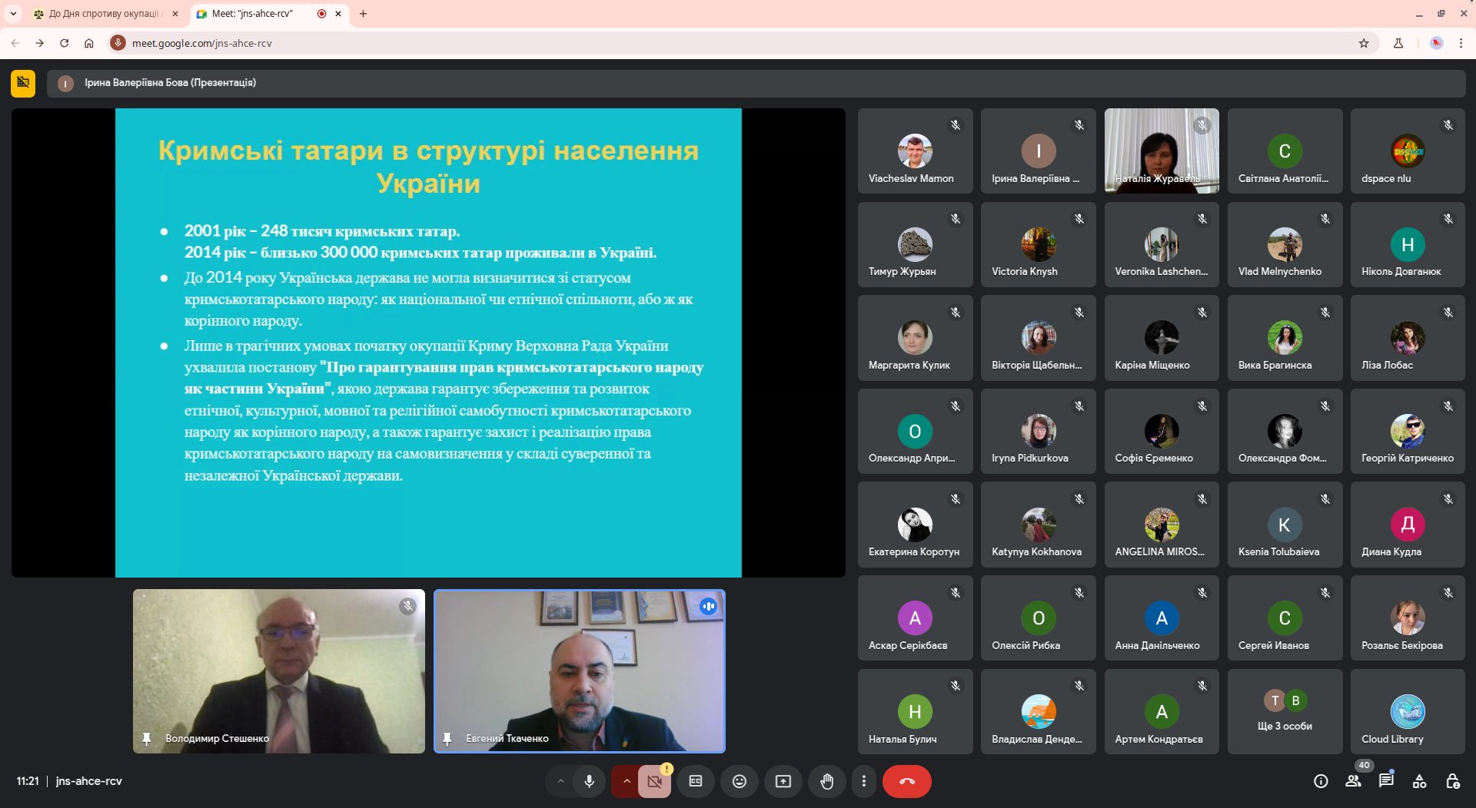Open the activities panel

(1419, 781)
